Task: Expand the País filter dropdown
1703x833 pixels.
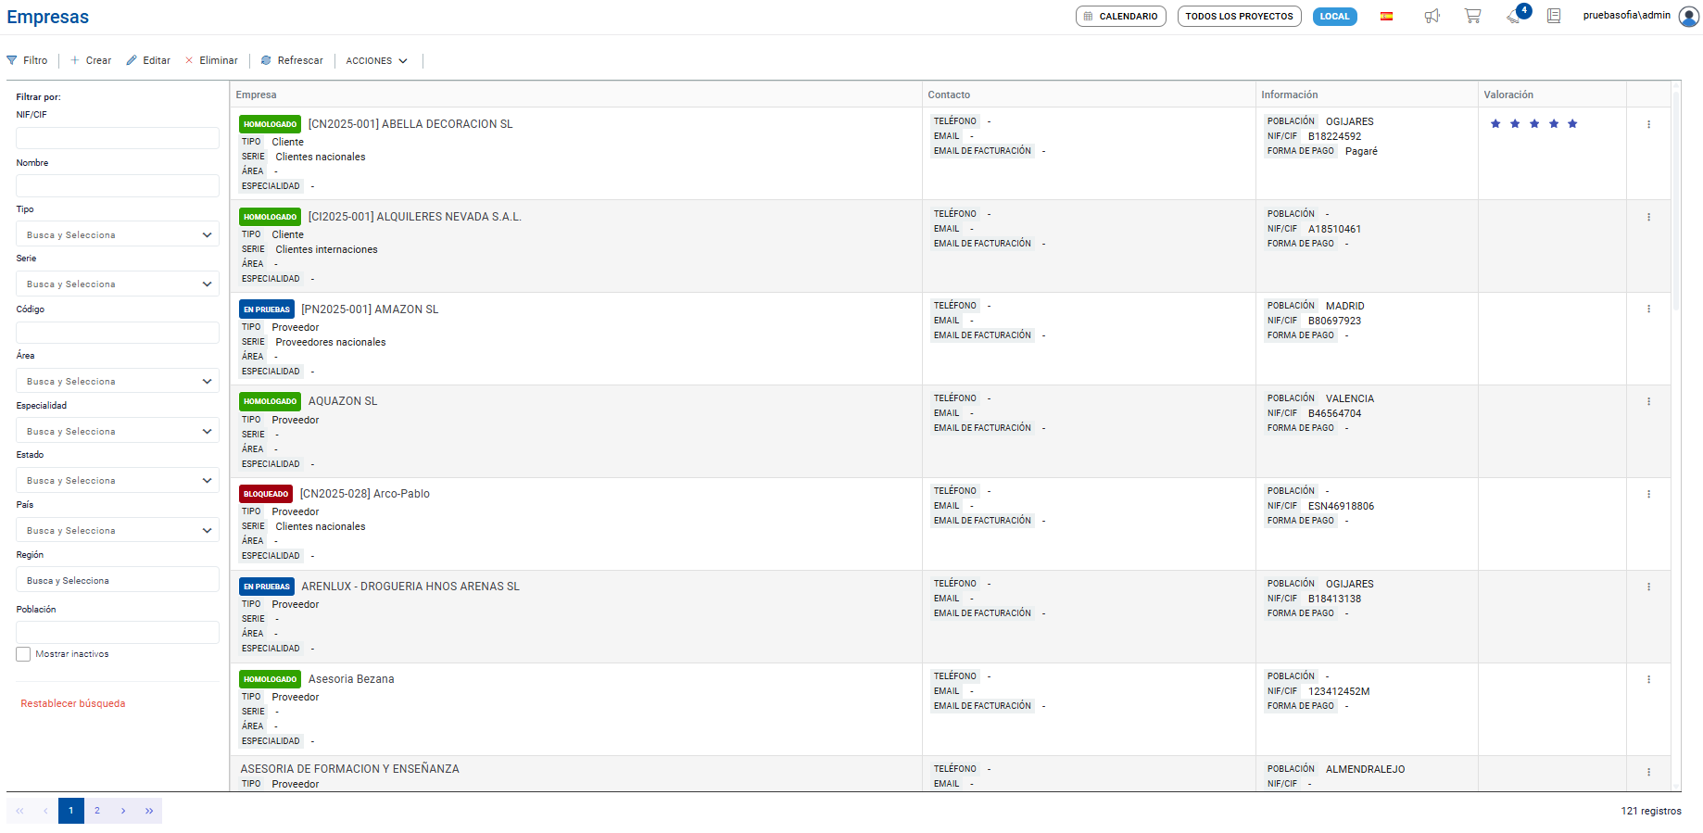Action: click(x=118, y=530)
